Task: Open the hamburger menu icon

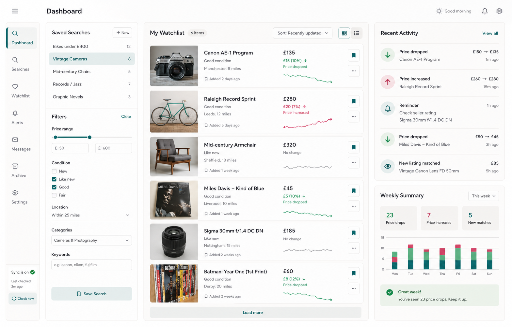Action: (15, 11)
